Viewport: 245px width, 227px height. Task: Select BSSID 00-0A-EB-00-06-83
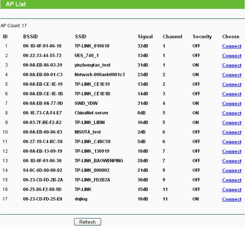tap(42, 132)
